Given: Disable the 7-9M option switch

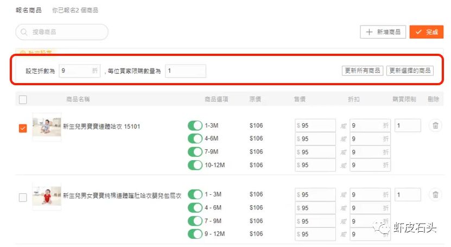Looking at the screenshot, I should click(195, 152).
